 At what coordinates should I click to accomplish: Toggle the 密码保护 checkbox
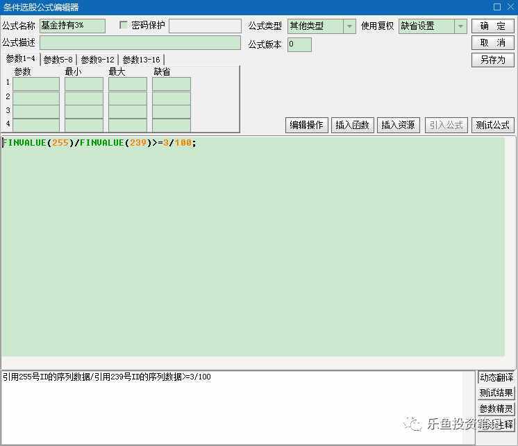pos(123,25)
